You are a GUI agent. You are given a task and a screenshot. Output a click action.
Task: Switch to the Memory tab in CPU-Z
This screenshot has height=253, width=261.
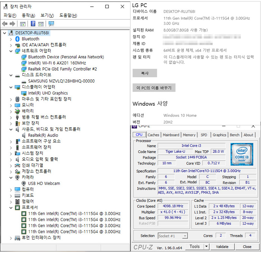(x=189, y=135)
